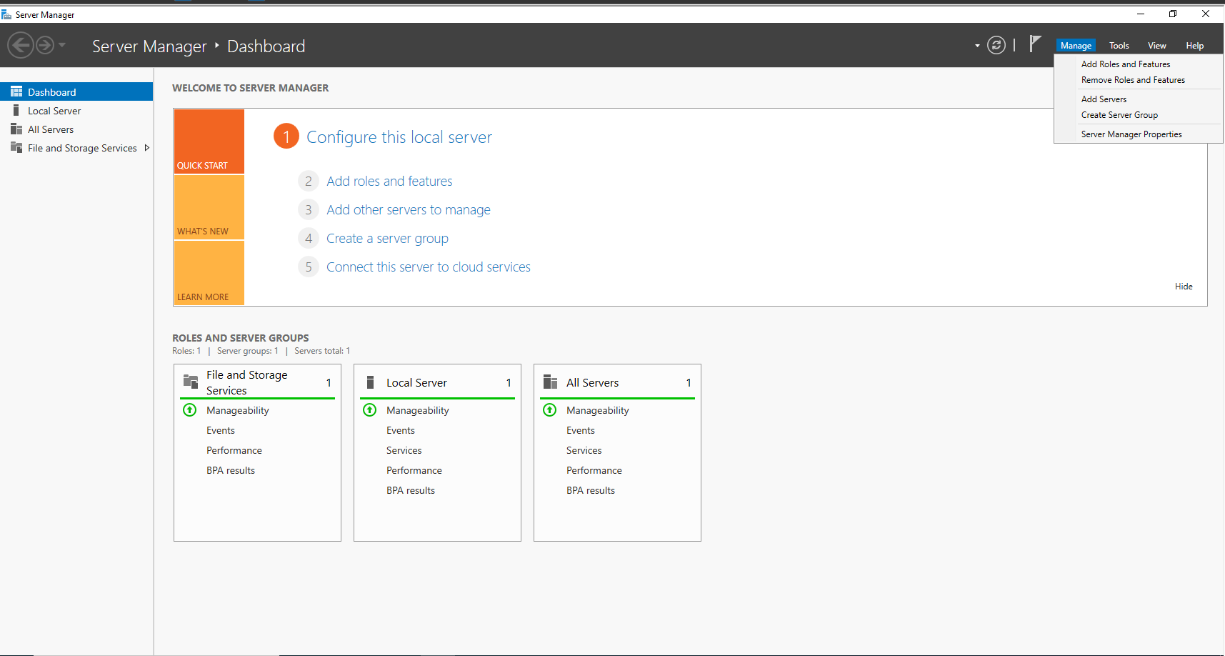Hide the welcome tile
1225x656 pixels.
pos(1184,287)
